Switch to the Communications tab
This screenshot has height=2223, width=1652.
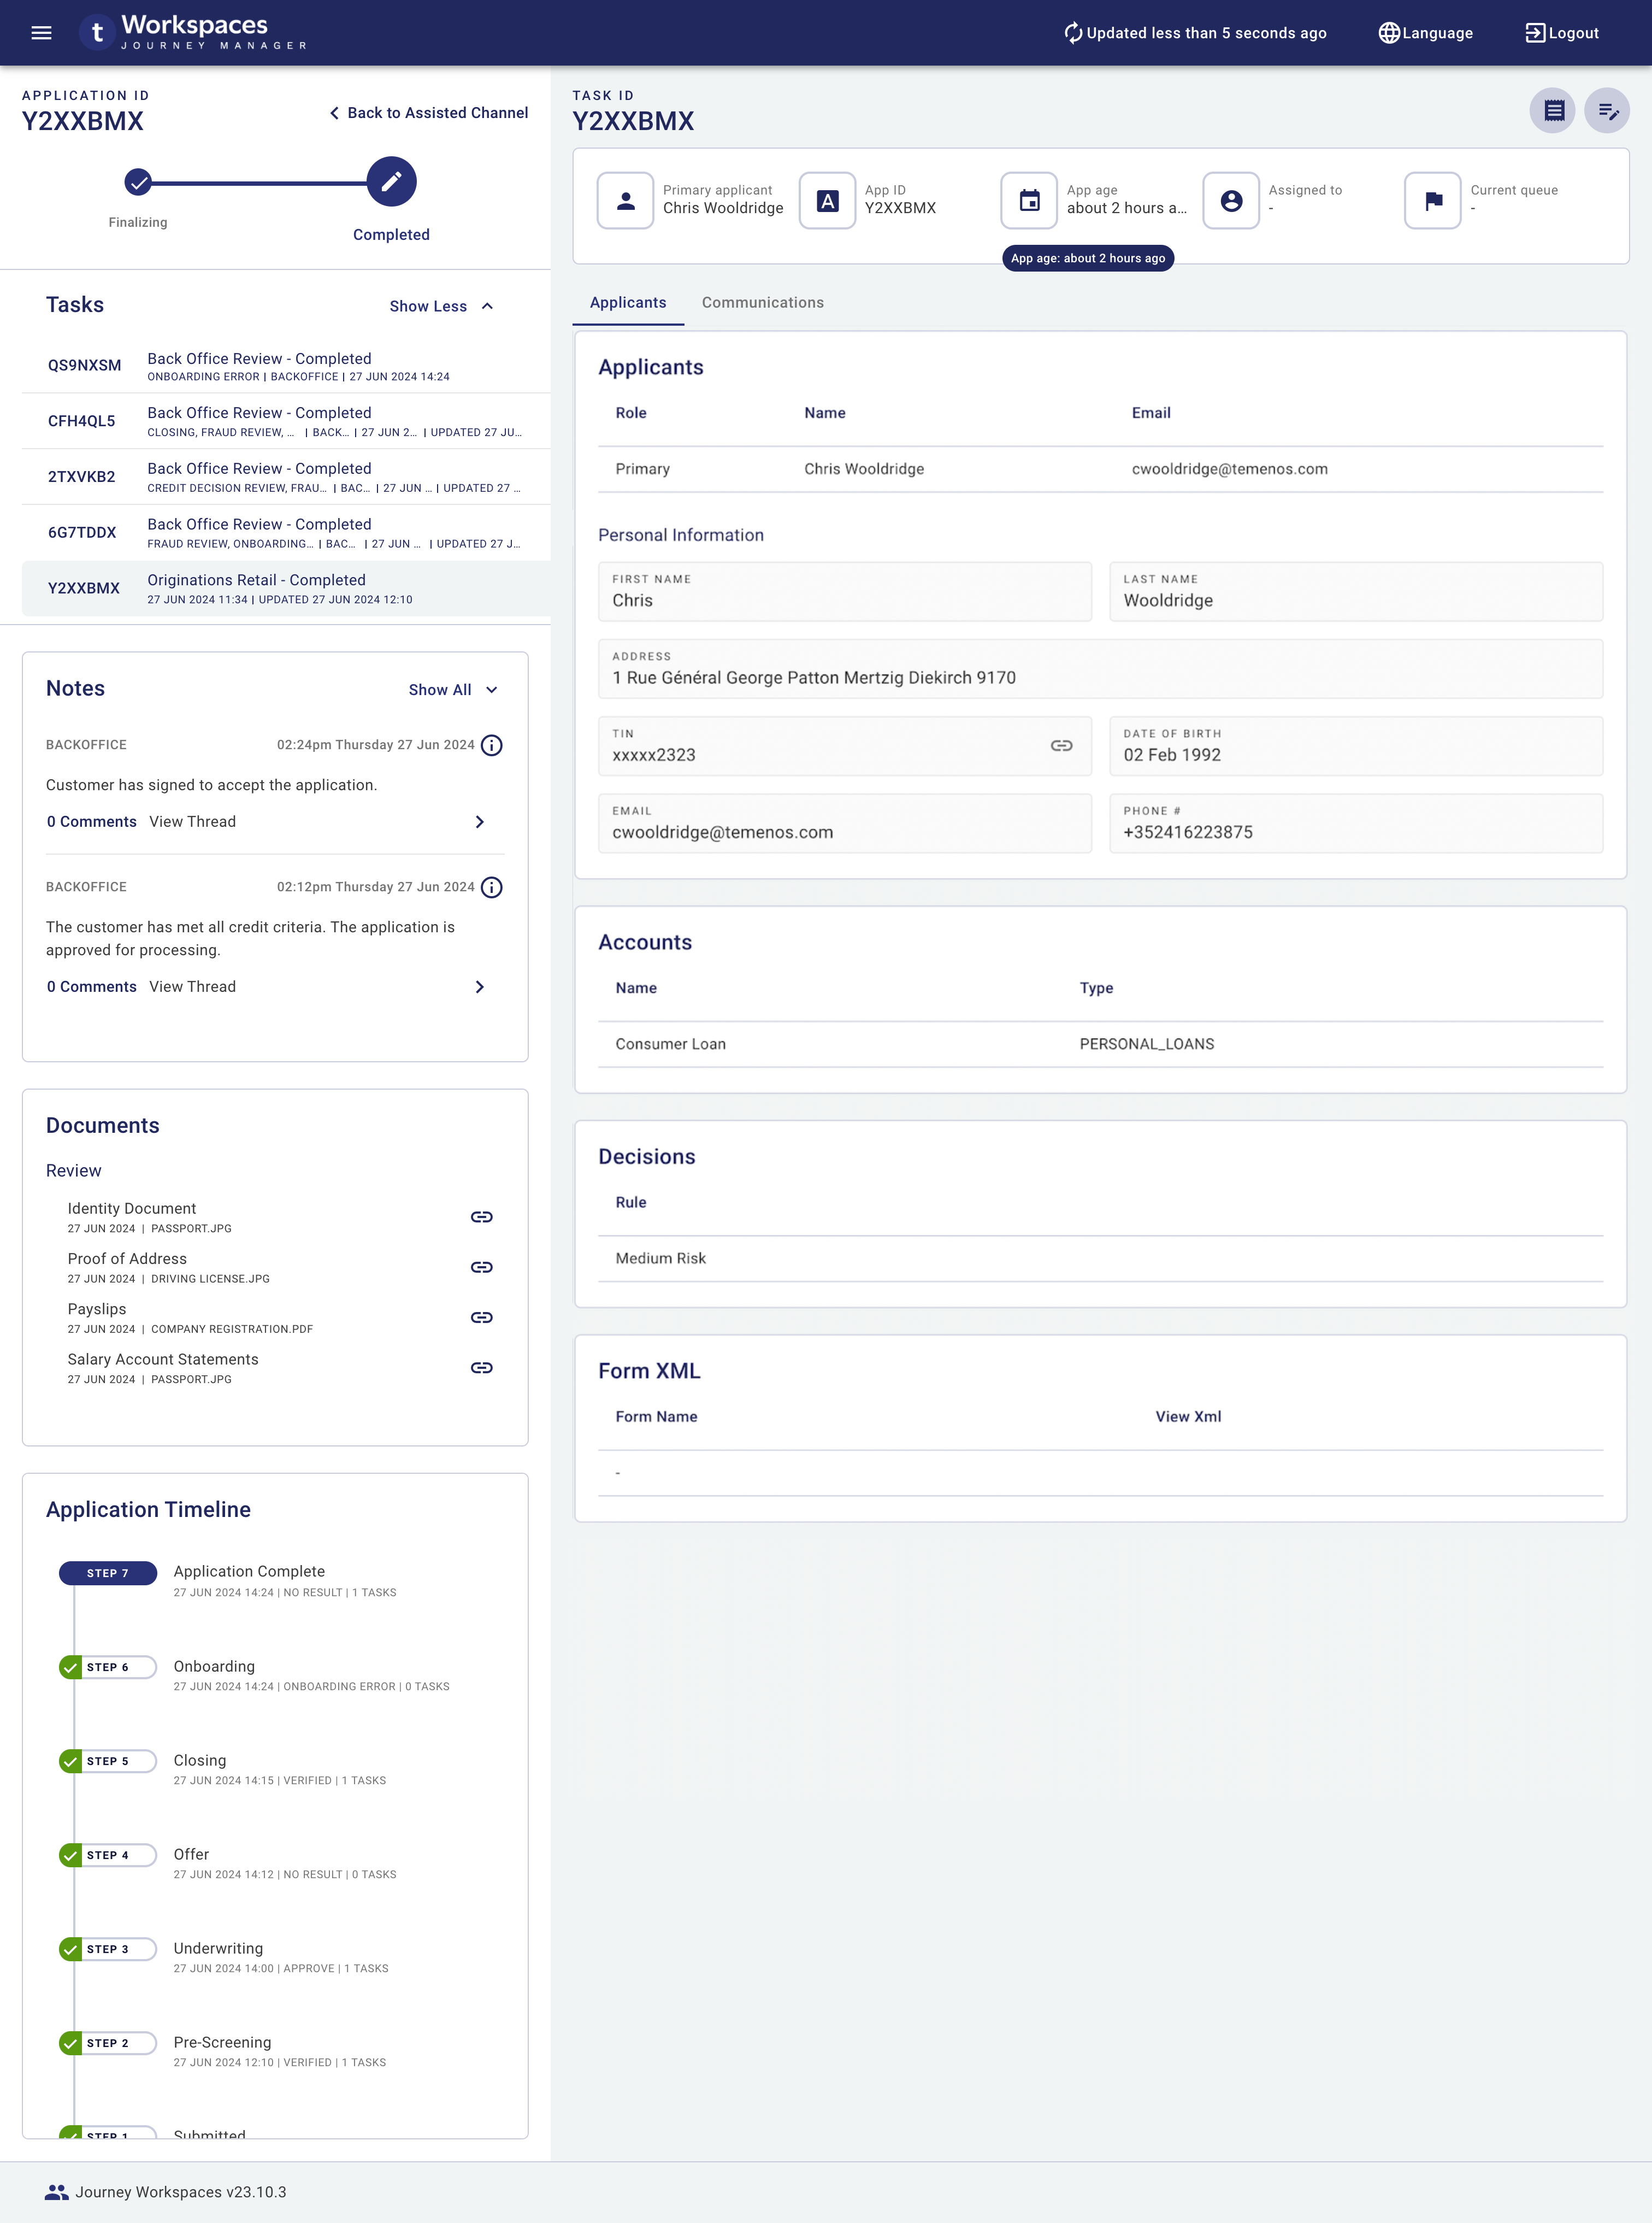(762, 302)
